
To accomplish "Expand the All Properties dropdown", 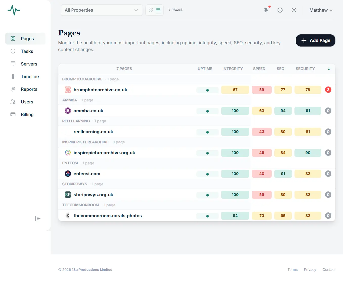I will [102, 10].
